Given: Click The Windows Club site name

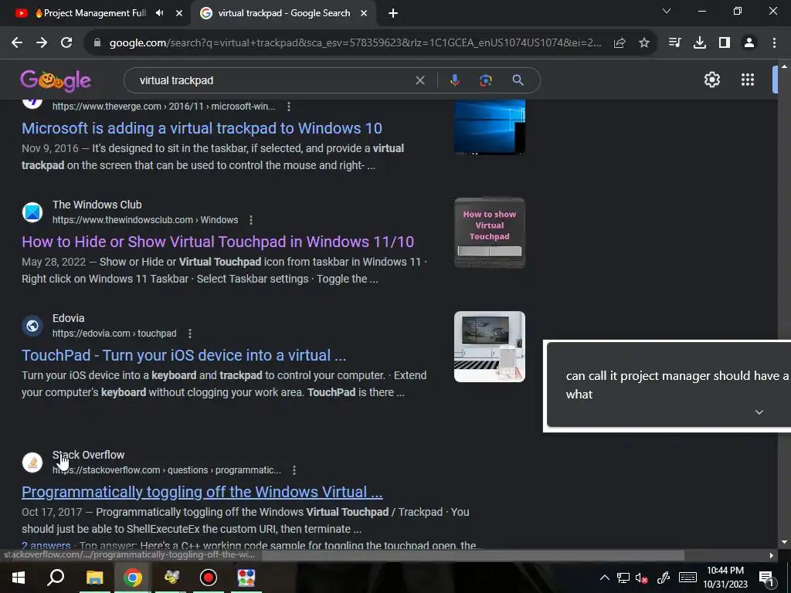Looking at the screenshot, I should coord(97,205).
